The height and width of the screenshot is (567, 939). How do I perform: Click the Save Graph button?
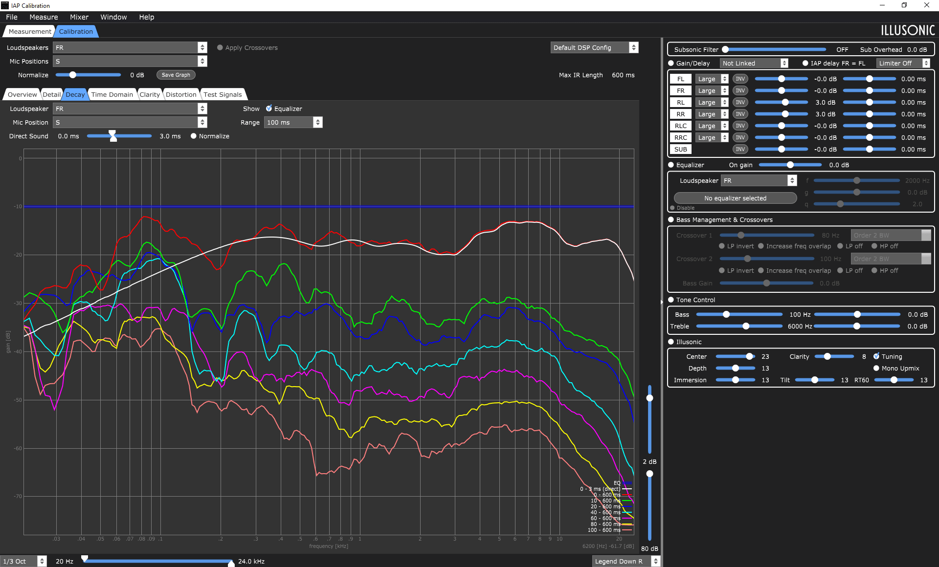click(x=176, y=75)
